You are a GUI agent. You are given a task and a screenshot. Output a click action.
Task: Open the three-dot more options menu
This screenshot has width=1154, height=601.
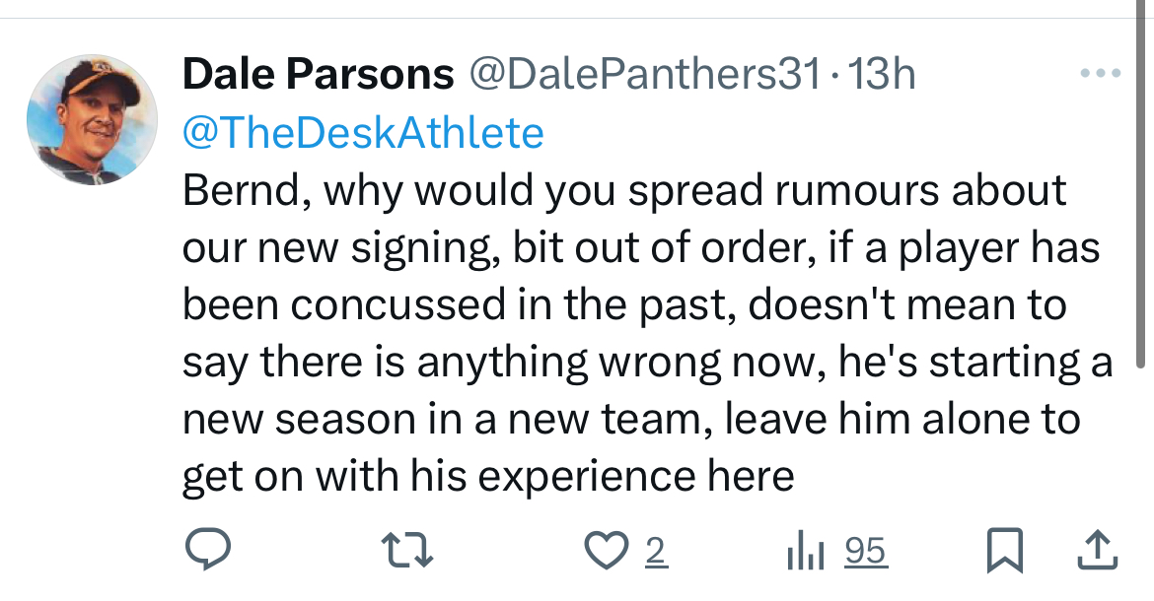coord(1100,74)
